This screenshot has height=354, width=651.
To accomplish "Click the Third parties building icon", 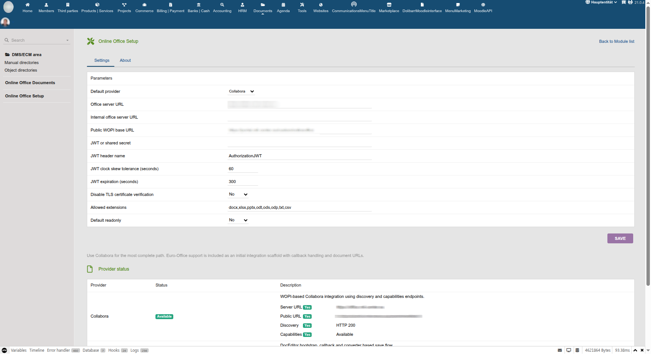I will (67, 5).
